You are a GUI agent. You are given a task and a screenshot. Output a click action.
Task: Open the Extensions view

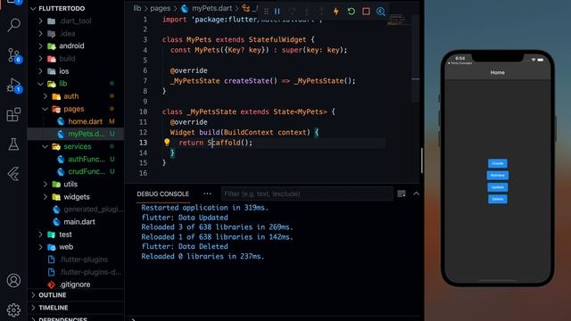pyautogui.click(x=14, y=115)
